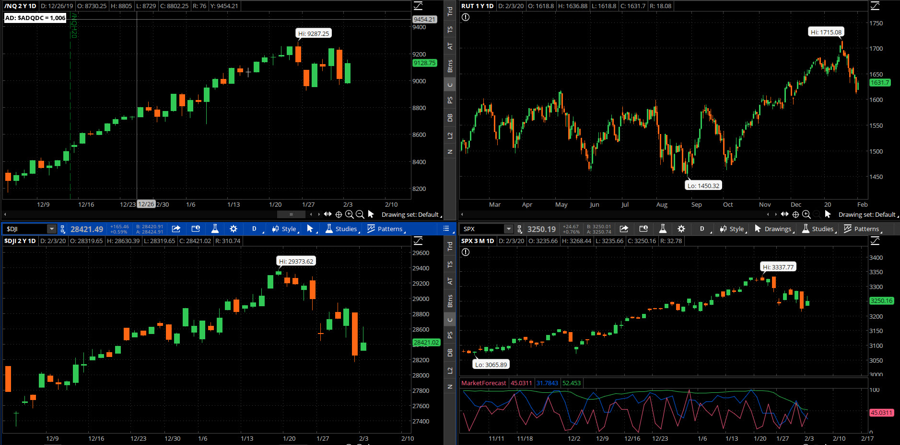Click Lo: 1450.32 bubble on RUT chart

tap(703, 186)
